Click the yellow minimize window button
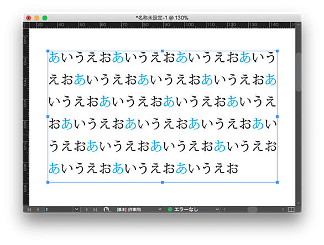 (x=36, y=18)
